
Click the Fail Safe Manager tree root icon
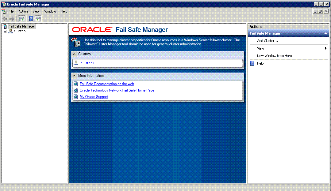pyautogui.click(x=5, y=26)
